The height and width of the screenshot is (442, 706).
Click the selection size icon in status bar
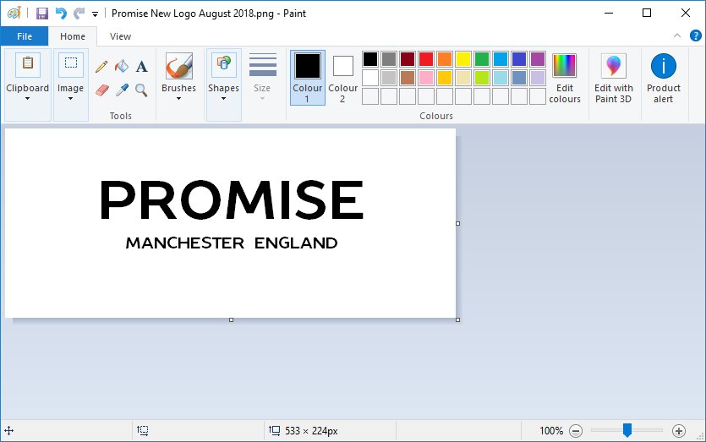pos(143,431)
